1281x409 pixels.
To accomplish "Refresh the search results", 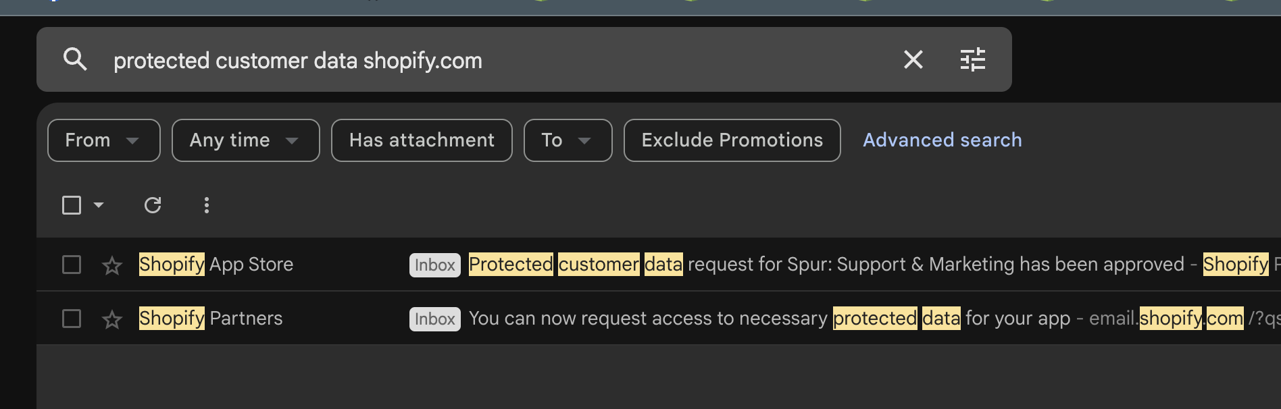I will (x=153, y=205).
